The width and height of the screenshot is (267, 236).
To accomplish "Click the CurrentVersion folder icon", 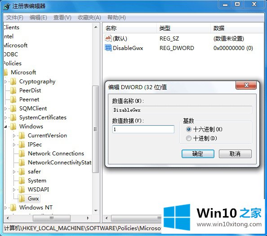I will (22, 136).
